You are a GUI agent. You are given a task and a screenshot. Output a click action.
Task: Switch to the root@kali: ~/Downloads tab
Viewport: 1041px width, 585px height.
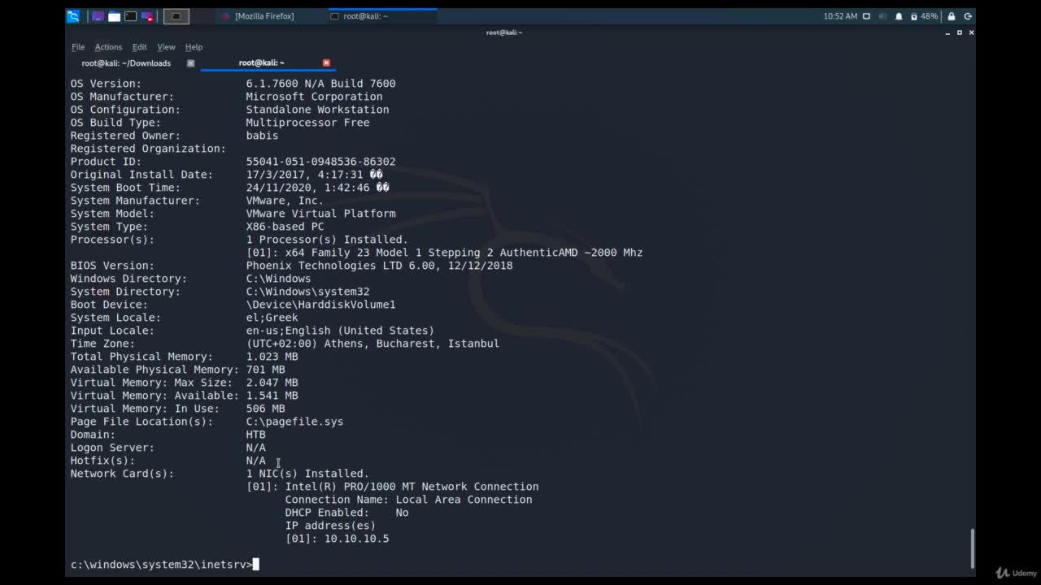[126, 63]
